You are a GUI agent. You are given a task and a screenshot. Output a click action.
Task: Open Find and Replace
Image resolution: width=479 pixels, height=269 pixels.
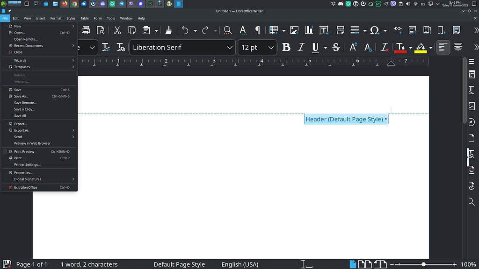227,30
